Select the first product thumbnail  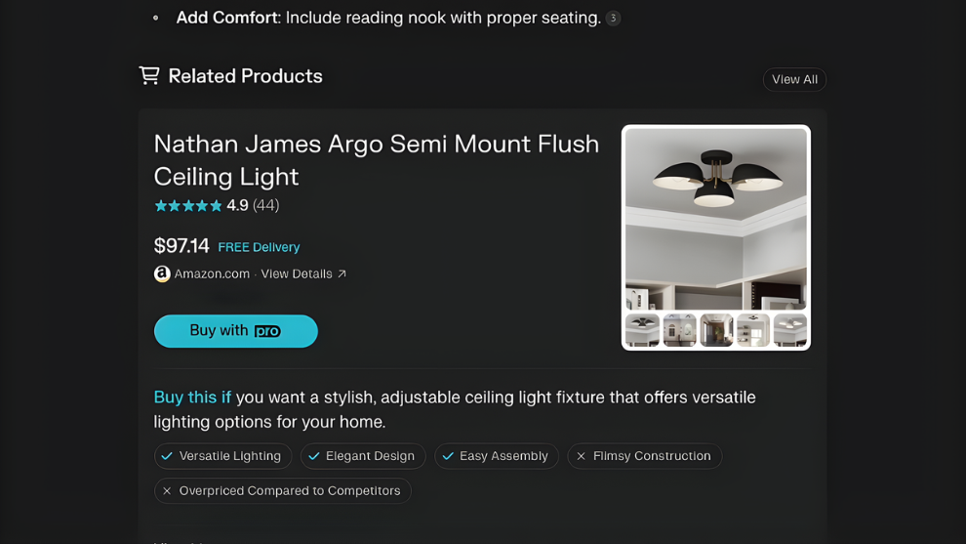tap(642, 330)
